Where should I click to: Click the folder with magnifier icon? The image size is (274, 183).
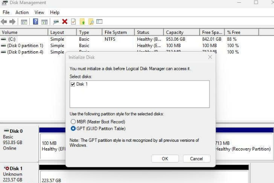click(x=91, y=22)
